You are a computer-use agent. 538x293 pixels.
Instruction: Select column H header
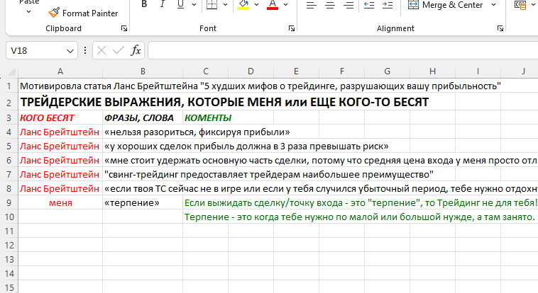click(x=432, y=71)
